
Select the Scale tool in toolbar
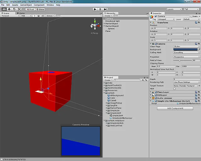(x=19, y=9)
